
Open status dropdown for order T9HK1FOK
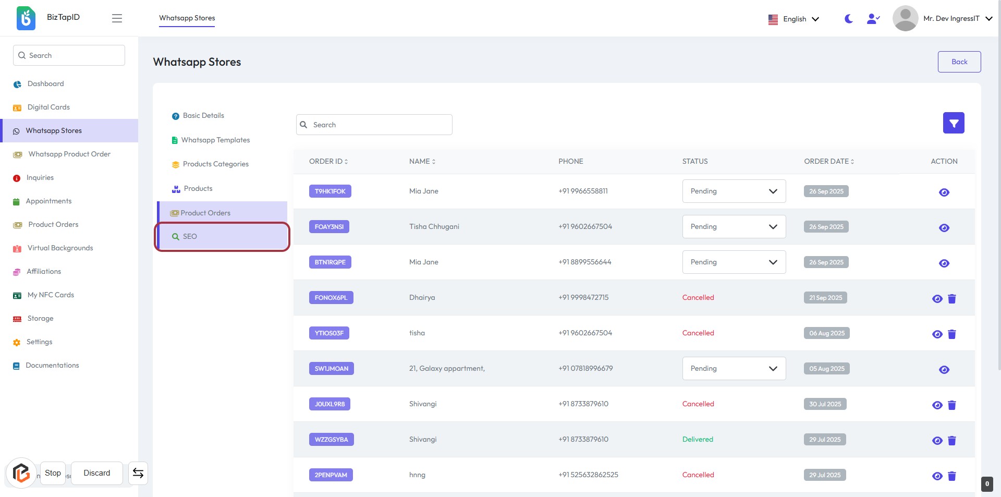click(734, 191)
